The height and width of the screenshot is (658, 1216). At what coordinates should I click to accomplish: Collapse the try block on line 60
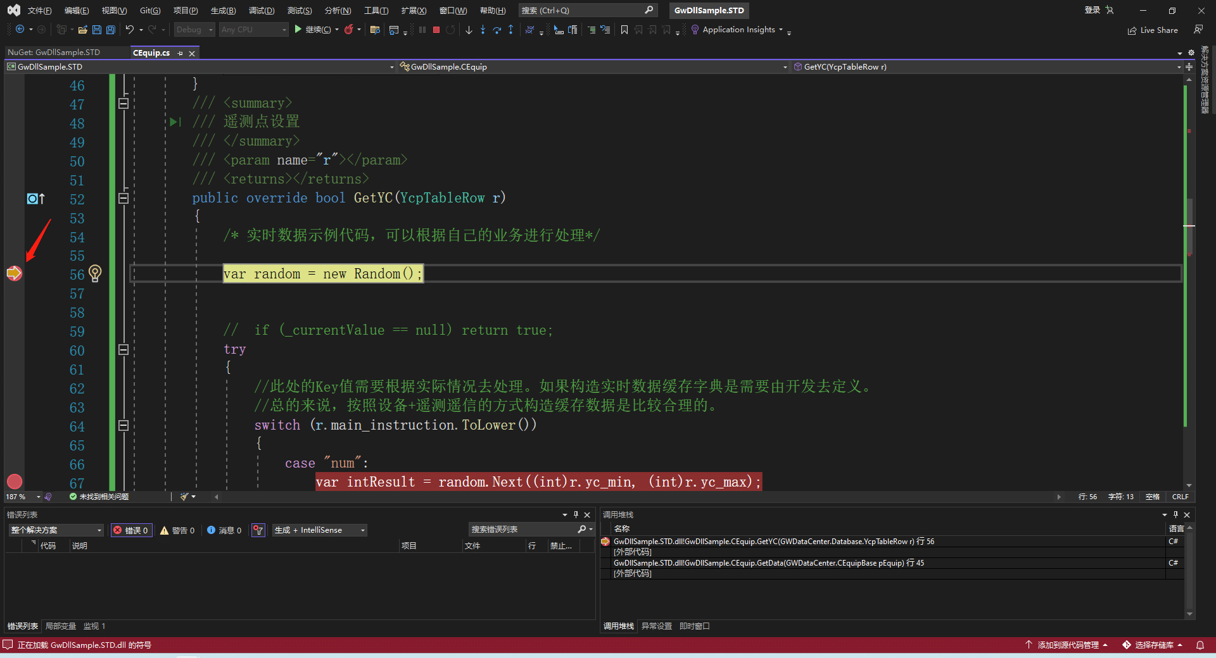pyautogui.click(x=123, y=349)
